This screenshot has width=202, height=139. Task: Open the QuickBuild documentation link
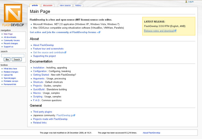[x=39, y=89]
